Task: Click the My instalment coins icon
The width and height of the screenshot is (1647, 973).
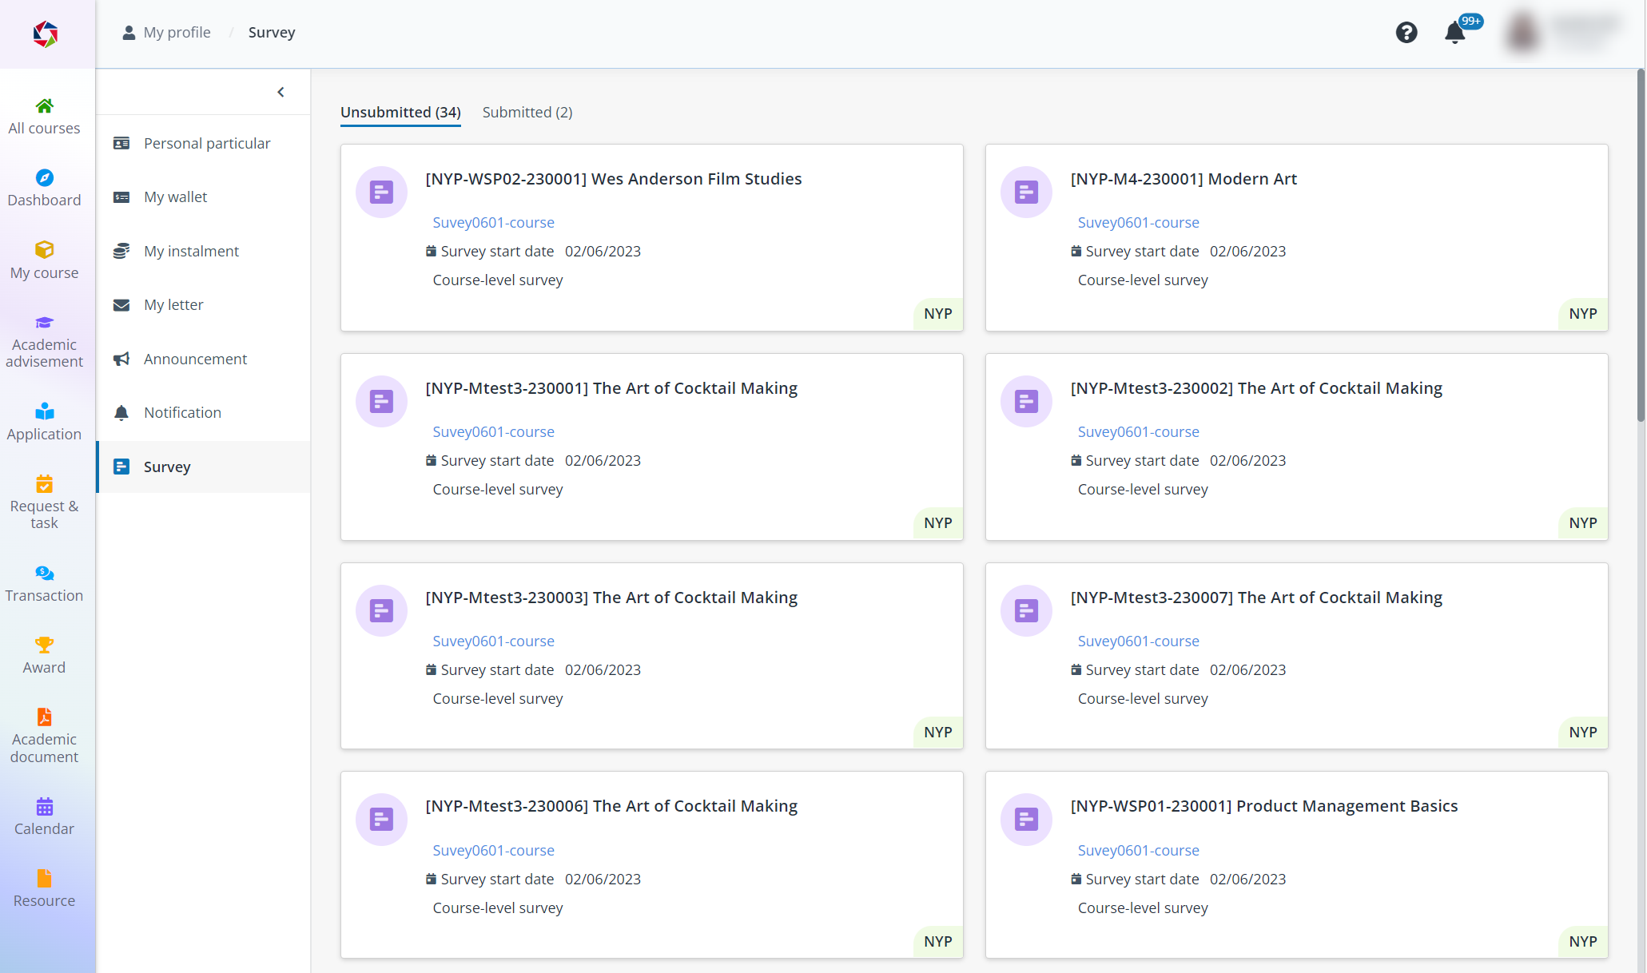Action: coord(121,252)
